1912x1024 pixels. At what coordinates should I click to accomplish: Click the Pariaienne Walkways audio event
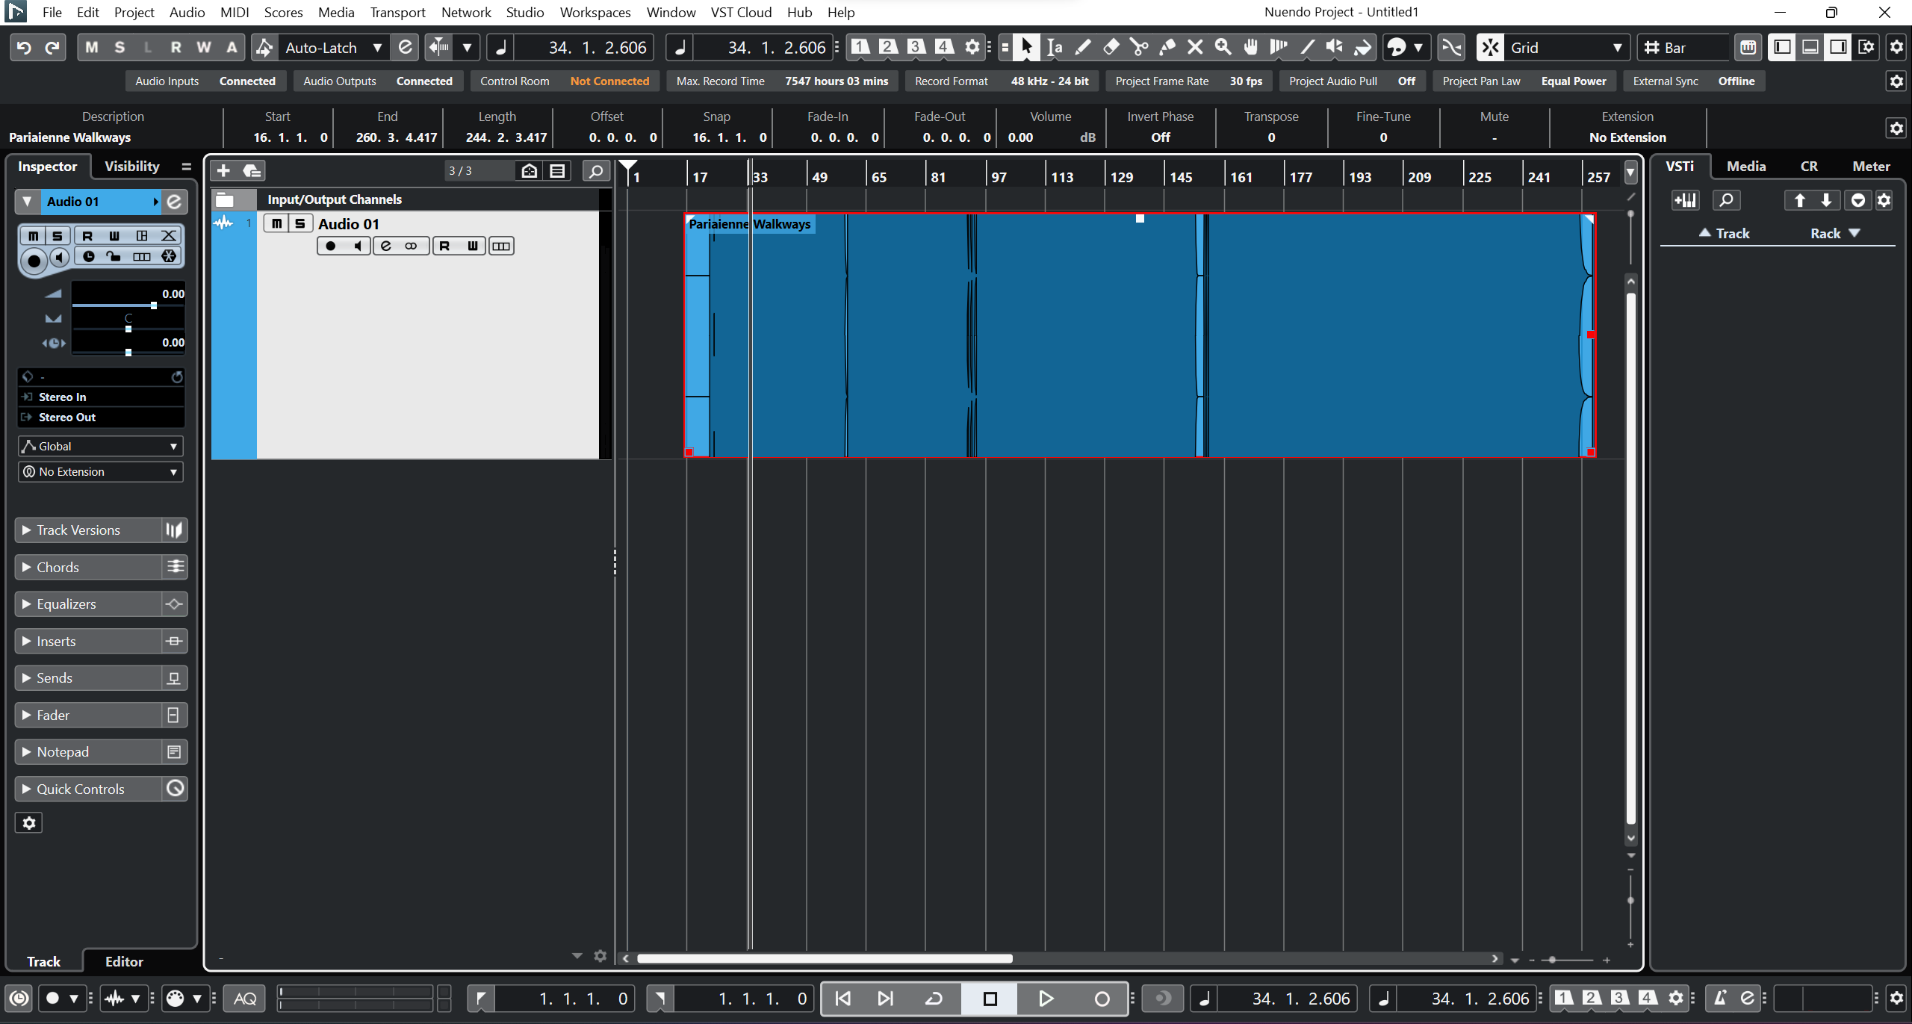tap(1083, 336)
